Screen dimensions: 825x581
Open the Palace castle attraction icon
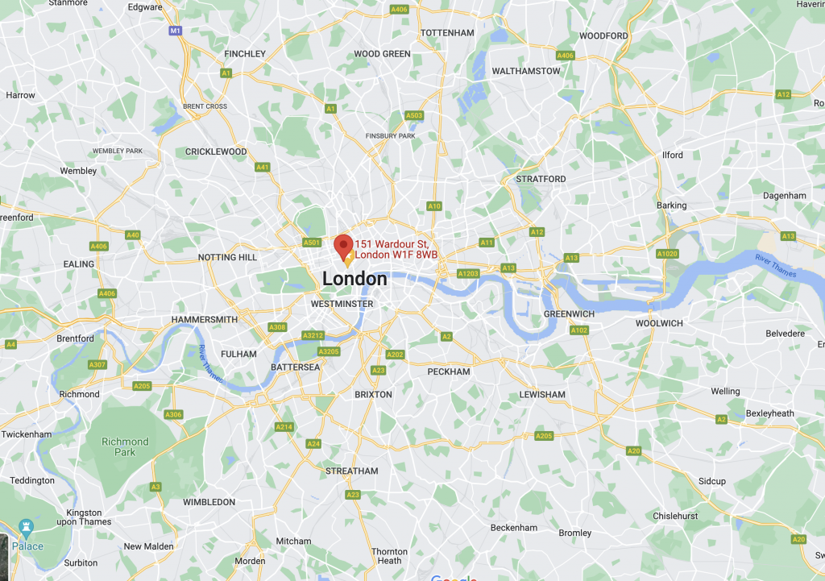click(26, 525)
